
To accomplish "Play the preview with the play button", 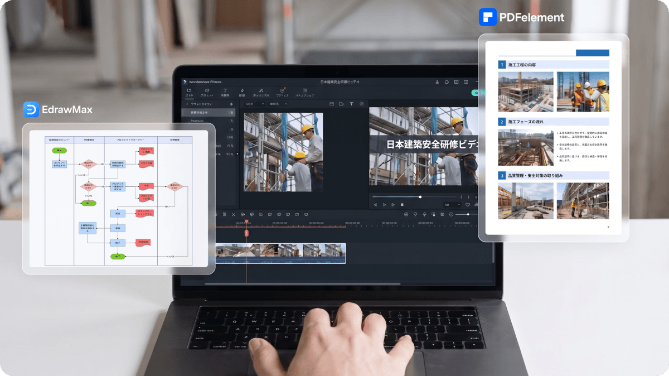I will pyautogui.click(x=384, y=205).
